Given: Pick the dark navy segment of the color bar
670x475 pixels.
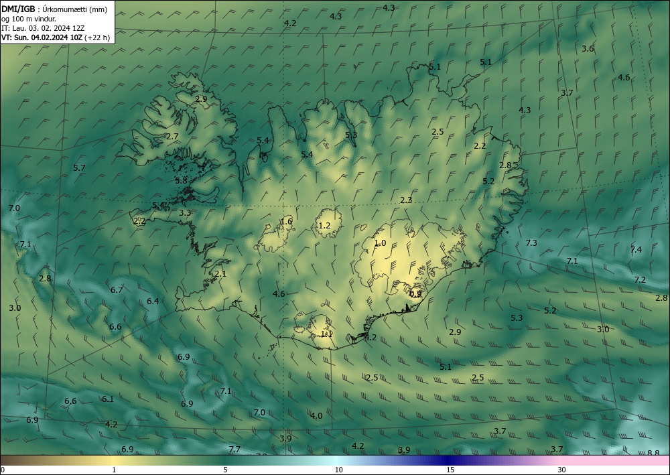Looking at the screenshot, I should tap(446, 460).
